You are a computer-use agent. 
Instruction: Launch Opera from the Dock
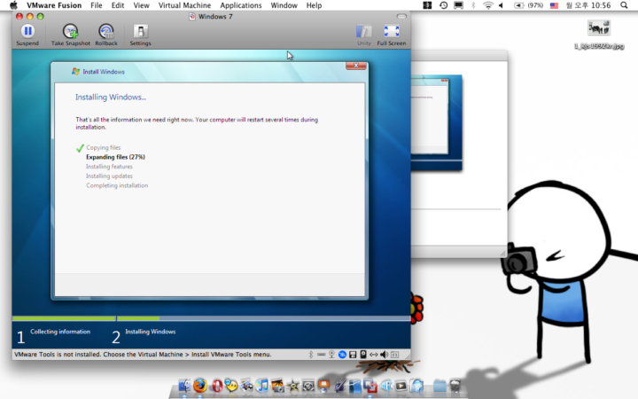217,385
